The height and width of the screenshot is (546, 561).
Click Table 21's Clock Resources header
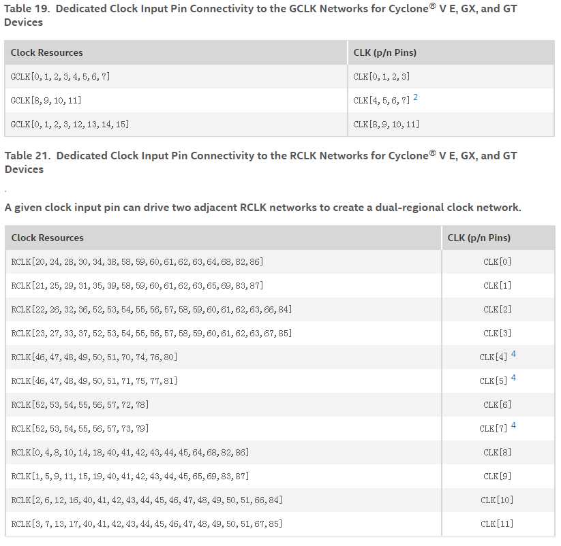(x=48, y=238)
